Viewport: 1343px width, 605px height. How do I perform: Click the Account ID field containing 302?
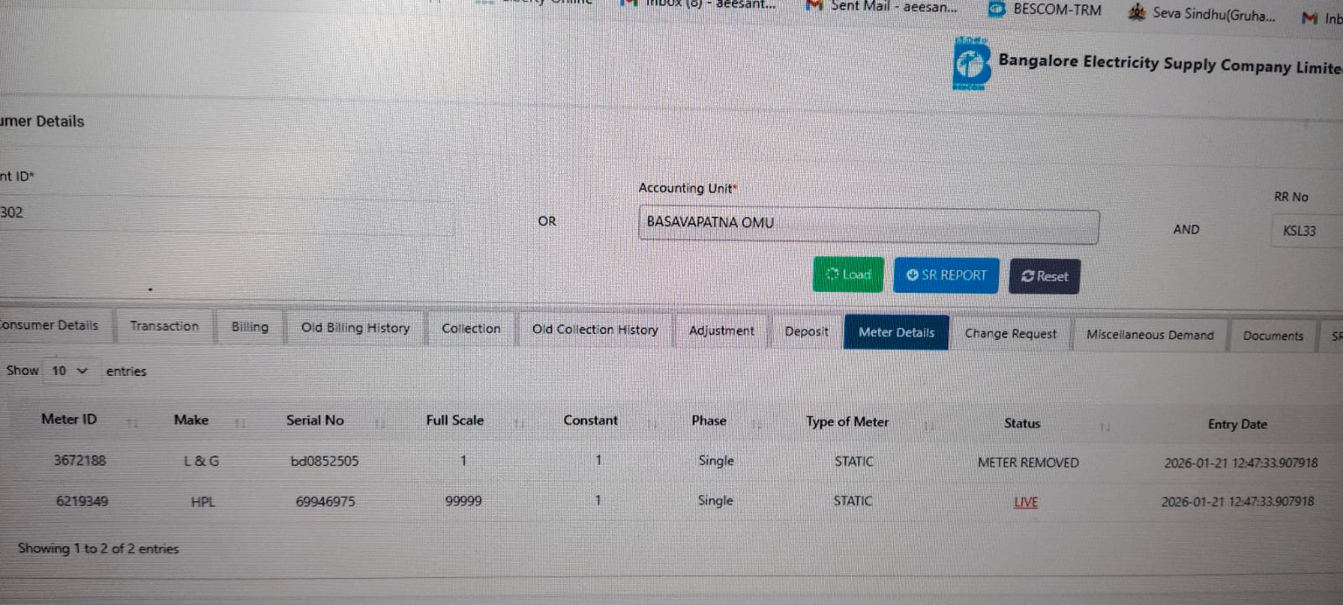[227, 214]
